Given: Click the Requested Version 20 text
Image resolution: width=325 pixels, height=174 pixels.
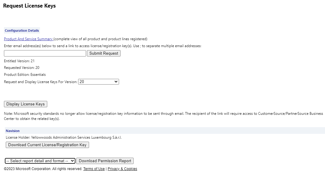Looking at the screenshot, I should tap(21, 68).
